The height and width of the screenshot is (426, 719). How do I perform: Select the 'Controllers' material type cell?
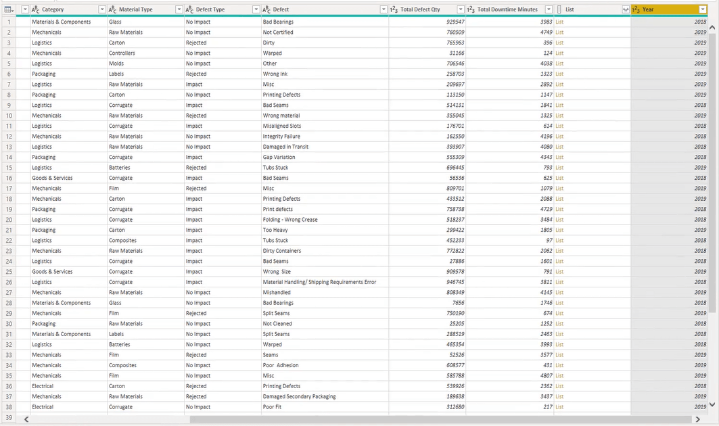click(x=145, y=53)
